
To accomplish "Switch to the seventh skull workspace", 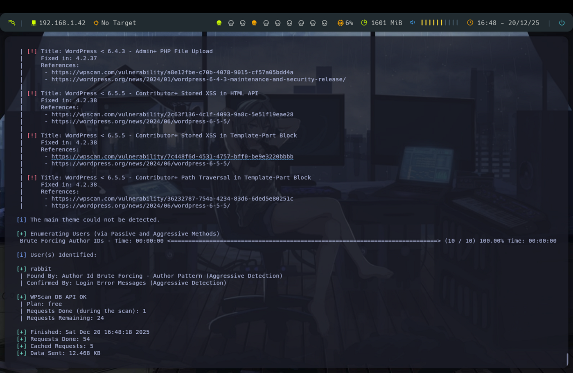I will tap(289, 23).
